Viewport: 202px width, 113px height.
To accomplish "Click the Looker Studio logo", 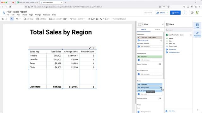I will 3,13.
